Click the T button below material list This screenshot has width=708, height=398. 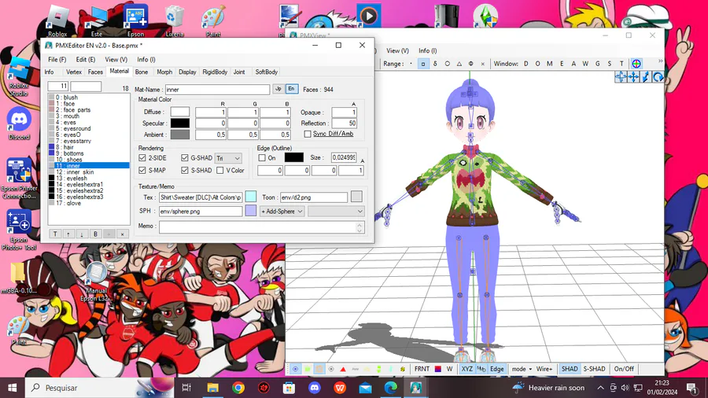click(55, 234)
